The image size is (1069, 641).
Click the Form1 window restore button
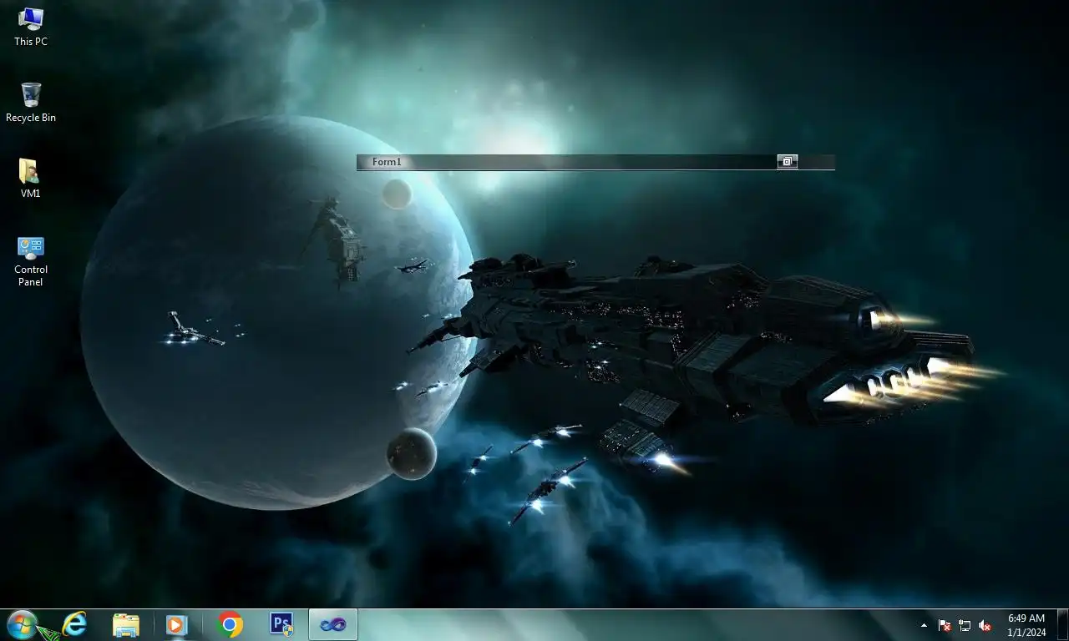(x=788, y=162)
